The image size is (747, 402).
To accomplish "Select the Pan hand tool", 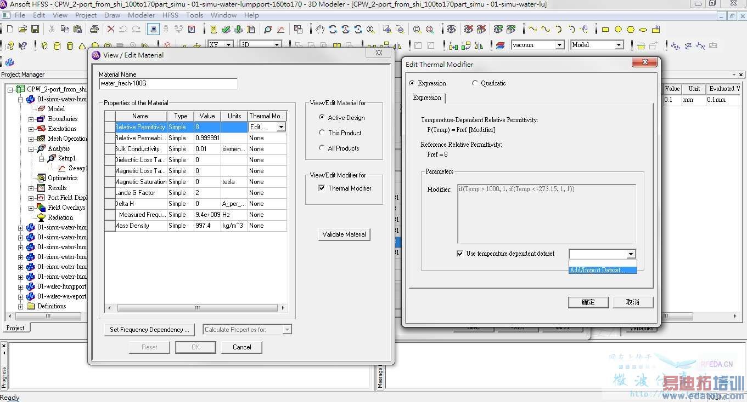I will point(320,29).
